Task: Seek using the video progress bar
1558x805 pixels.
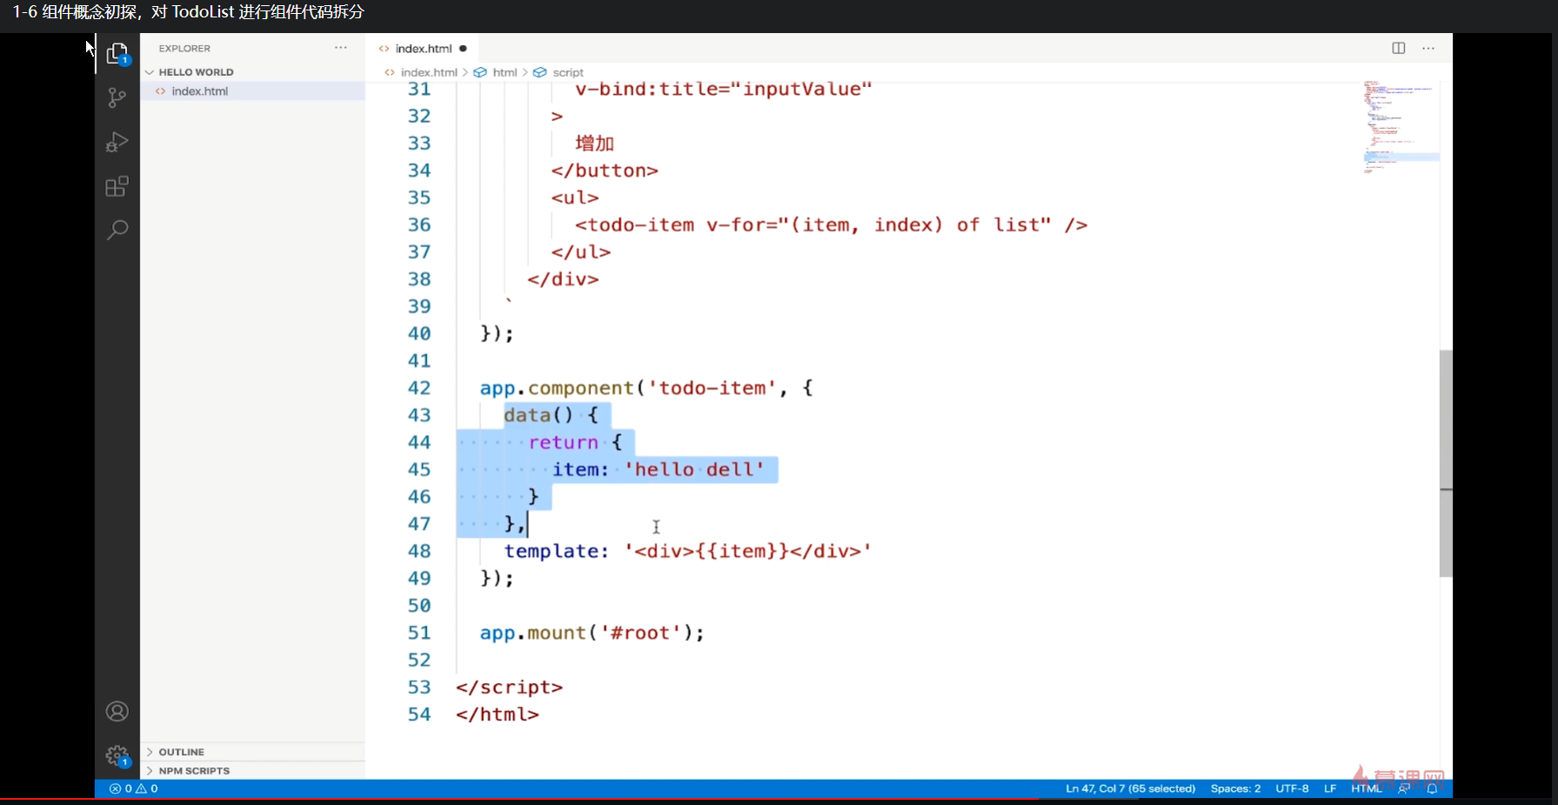Action: click(x=779, y=800)
